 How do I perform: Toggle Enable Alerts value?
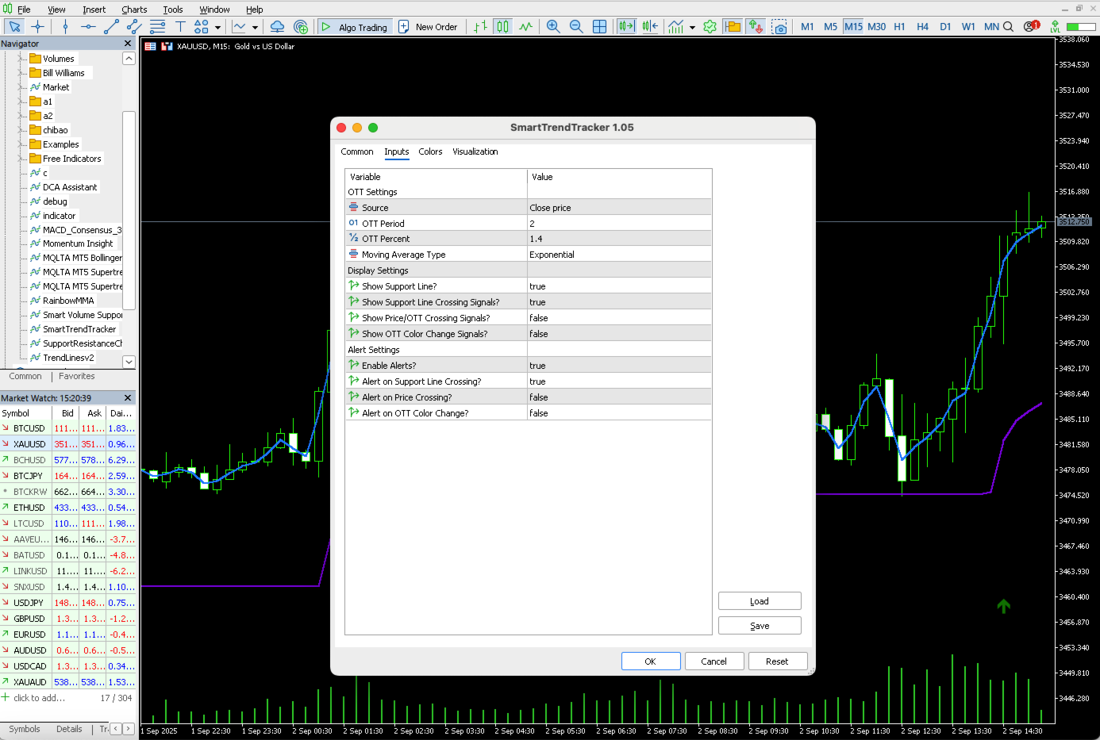[x=619, y=366]
